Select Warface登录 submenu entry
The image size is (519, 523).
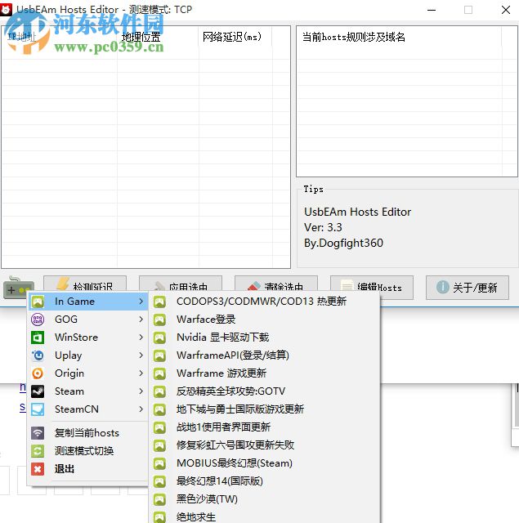click(264, 320)
